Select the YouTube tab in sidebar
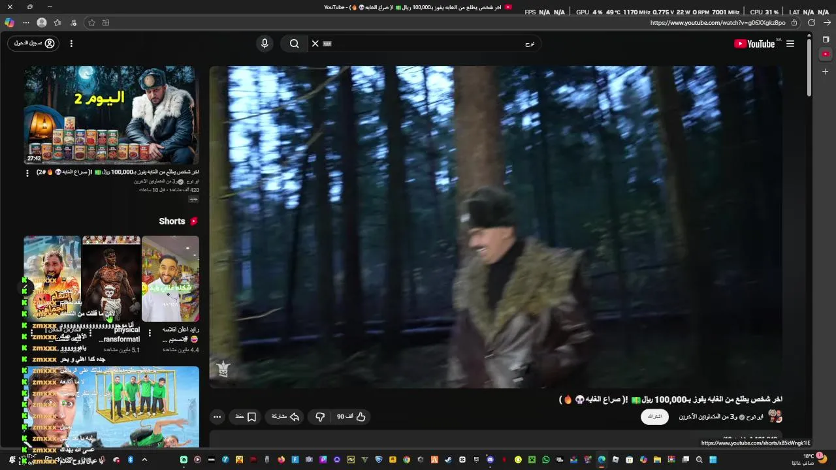This screenshot has height=470, width=836. pos(826,54)
